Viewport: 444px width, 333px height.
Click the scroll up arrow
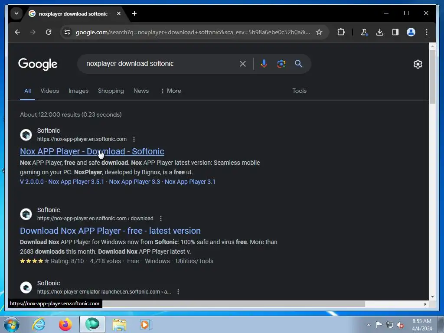pyautogui.click(x=432, y=46)
